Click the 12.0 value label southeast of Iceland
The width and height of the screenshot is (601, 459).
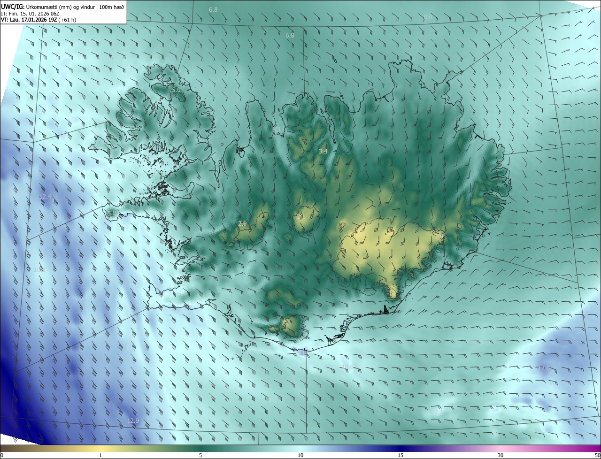point(543,368)
